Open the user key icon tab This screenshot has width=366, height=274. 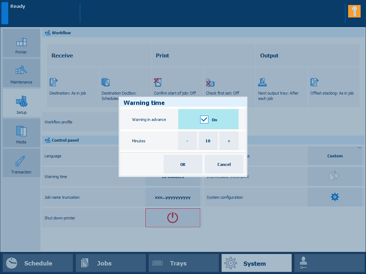329,263
